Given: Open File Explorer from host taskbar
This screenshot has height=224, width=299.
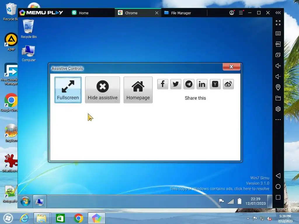Looking at the screenshot, I should [x=42, y=218].
